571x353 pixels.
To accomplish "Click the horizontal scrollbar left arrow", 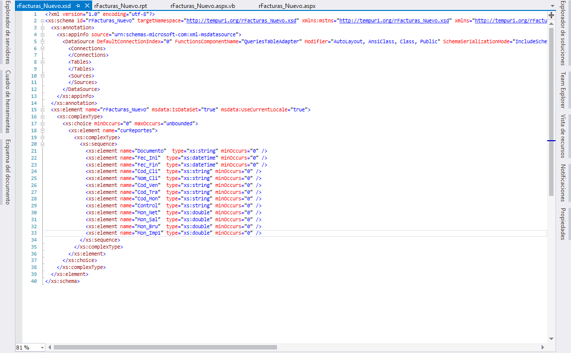I will pyautogui.click(x=50, y=347).
